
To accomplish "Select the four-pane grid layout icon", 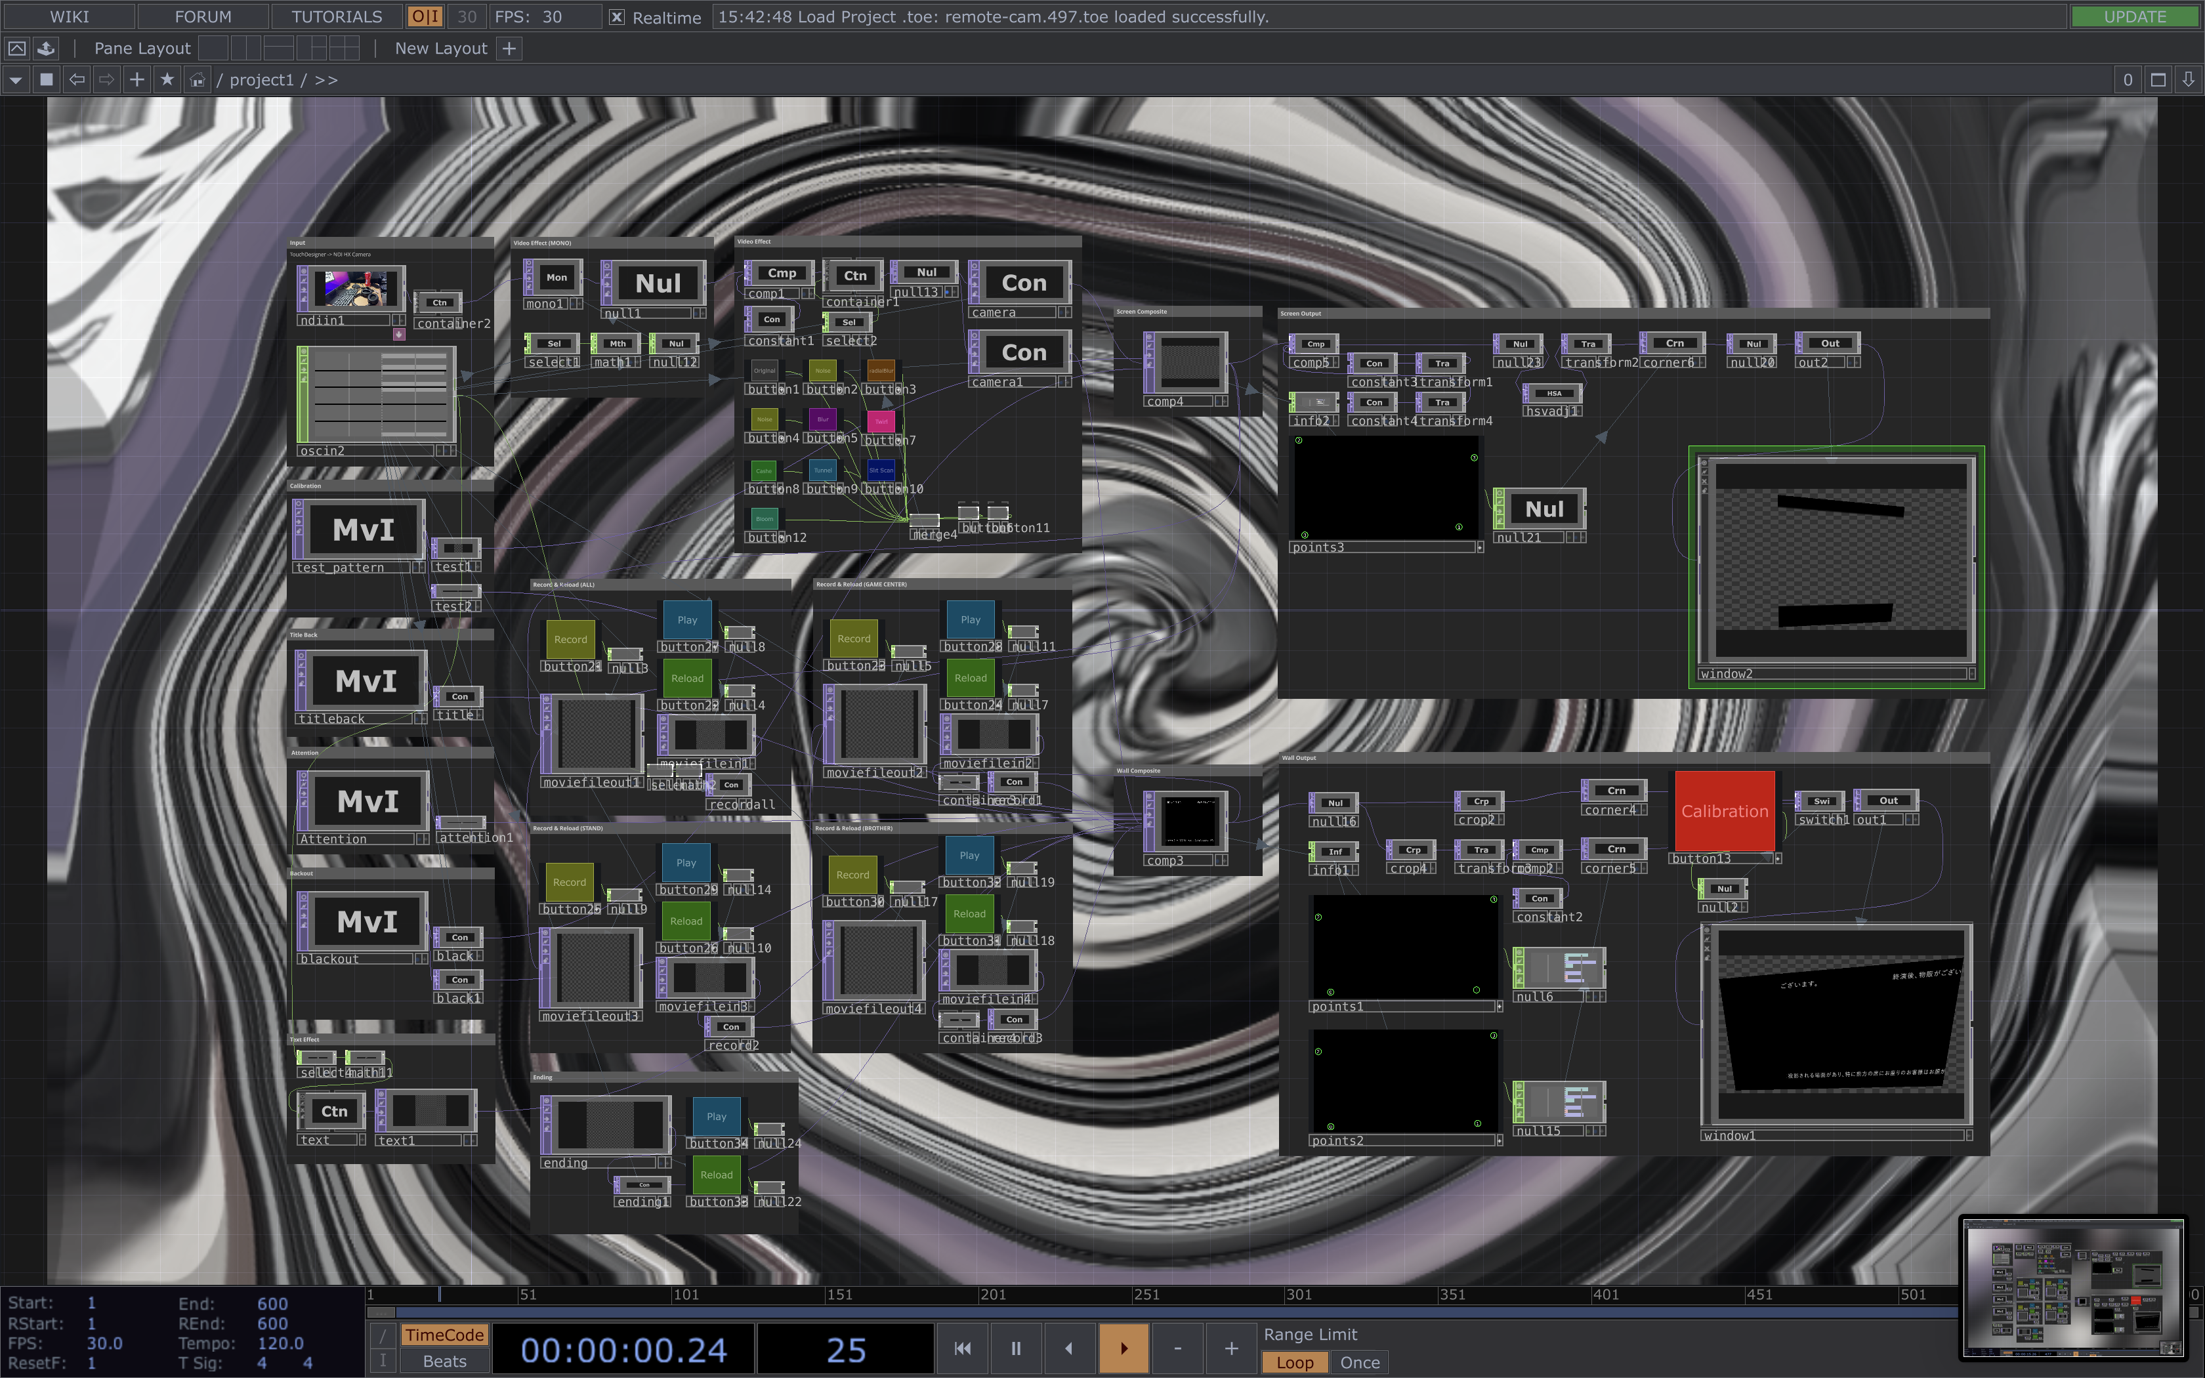I will click(343, 49).
